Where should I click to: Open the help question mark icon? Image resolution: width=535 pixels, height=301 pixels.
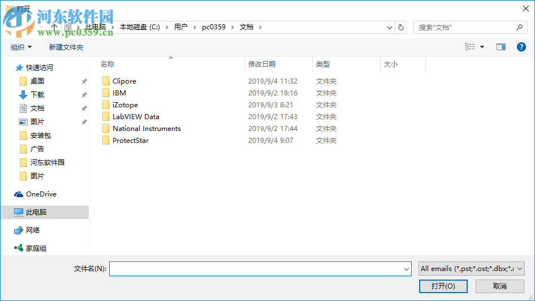coord(521,47)
